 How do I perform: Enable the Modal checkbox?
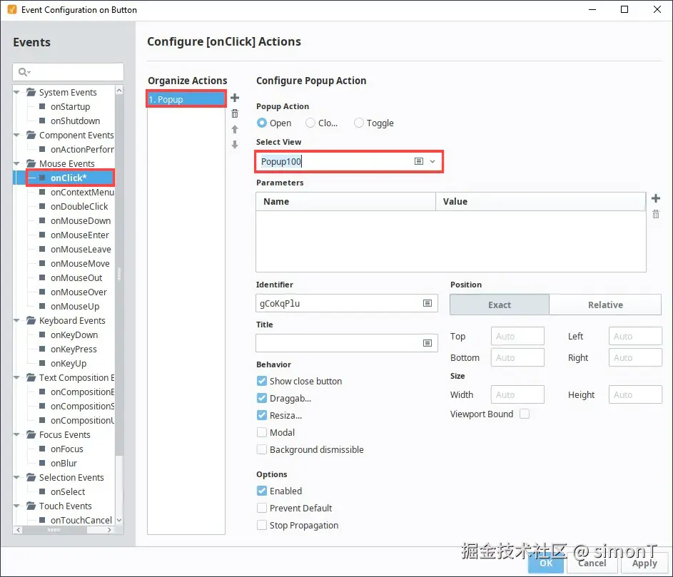[261, 432]
